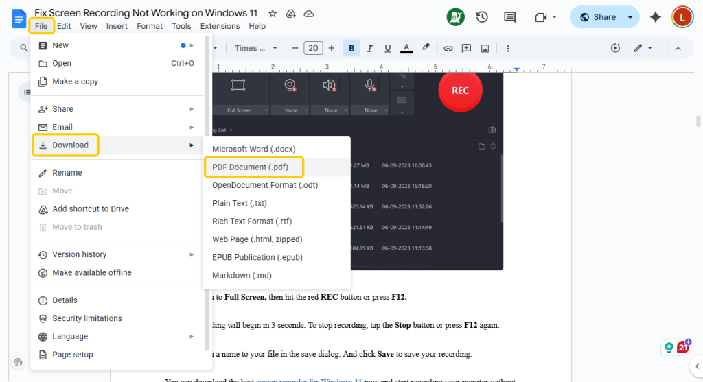The width and height of the screenshot is (703, 382).
Task: Open Google account avatar L
Action: [682, 17]
